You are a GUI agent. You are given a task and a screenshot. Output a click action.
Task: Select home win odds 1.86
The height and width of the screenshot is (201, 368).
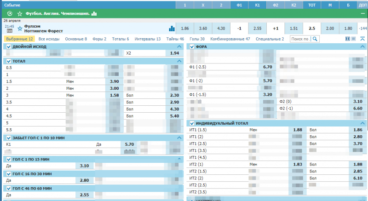point(185,29)
